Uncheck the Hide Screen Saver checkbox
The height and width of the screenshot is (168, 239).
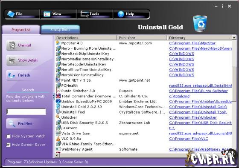point(9,145)
